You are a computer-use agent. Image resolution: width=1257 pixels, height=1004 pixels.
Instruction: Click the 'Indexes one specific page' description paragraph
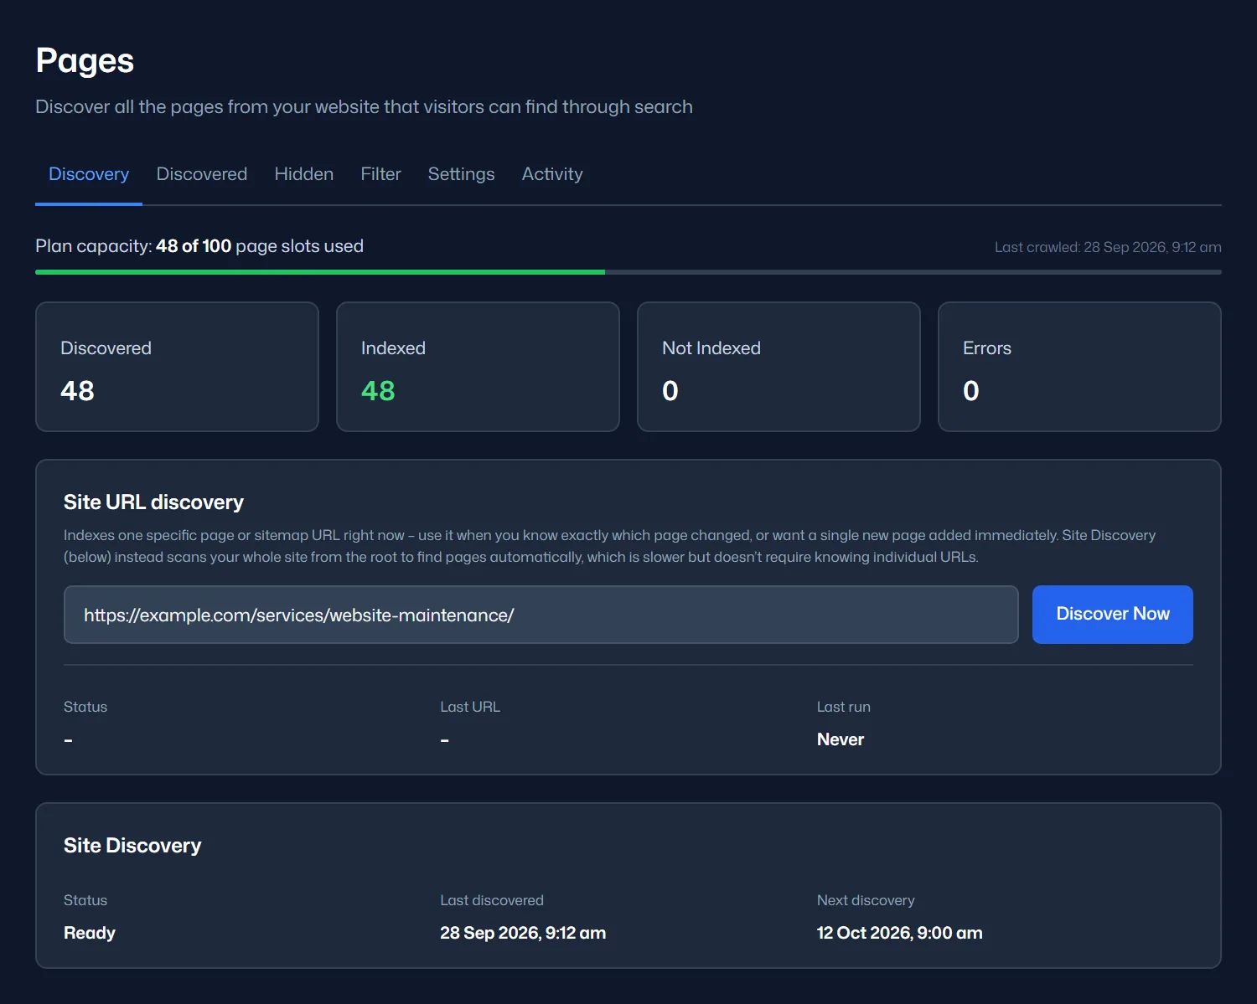[609, 546]
